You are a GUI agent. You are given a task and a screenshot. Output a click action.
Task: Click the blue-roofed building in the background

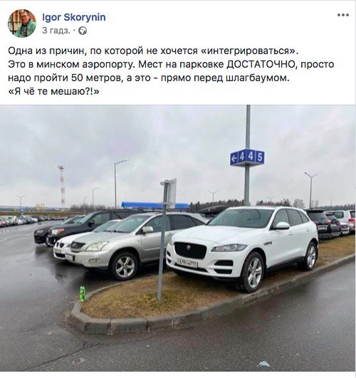tap(155, 206)
